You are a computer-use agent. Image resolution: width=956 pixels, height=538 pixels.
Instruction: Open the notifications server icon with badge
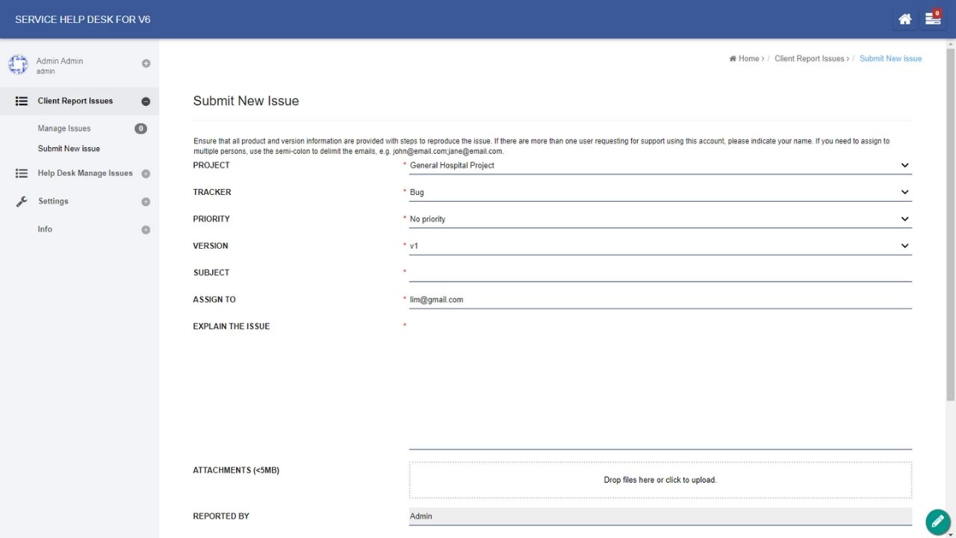point(933,19)
